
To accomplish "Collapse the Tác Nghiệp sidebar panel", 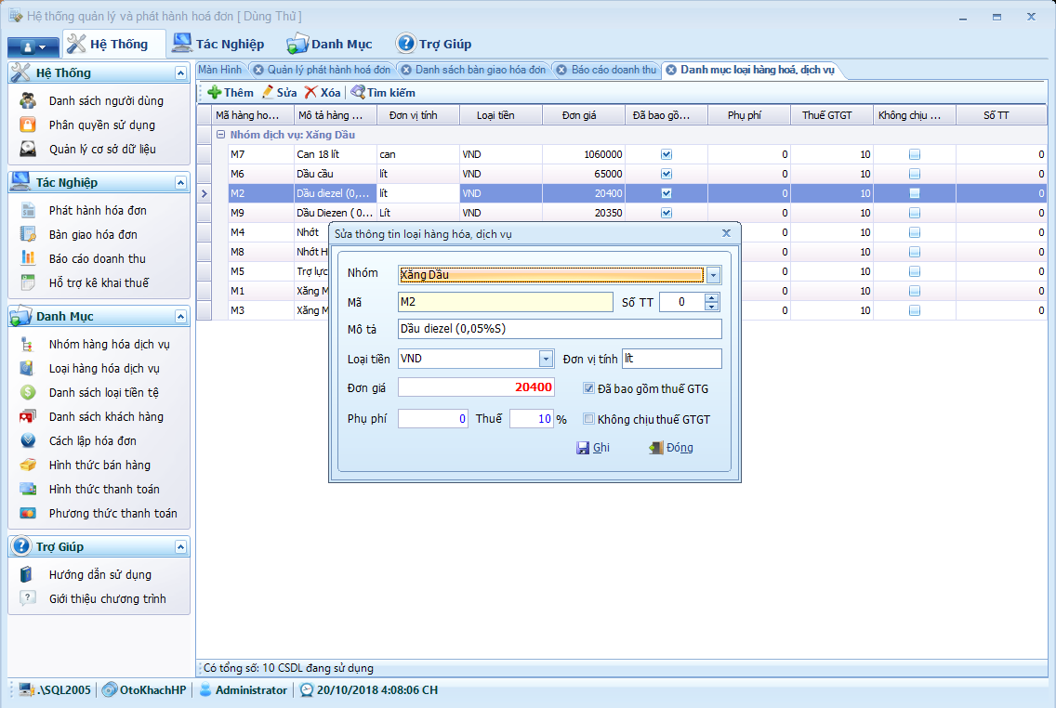I will pyautogui.click(x=180, y=182).
